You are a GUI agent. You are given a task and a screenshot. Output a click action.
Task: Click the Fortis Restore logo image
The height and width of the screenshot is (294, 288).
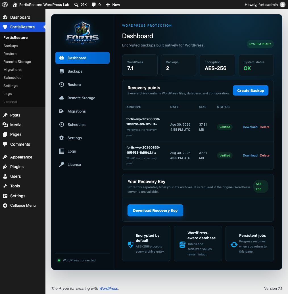(82, 33)
